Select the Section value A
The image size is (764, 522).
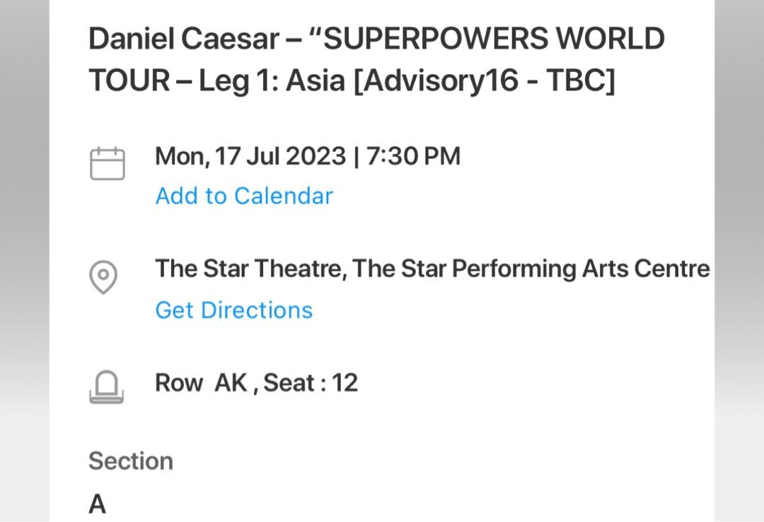98,504
